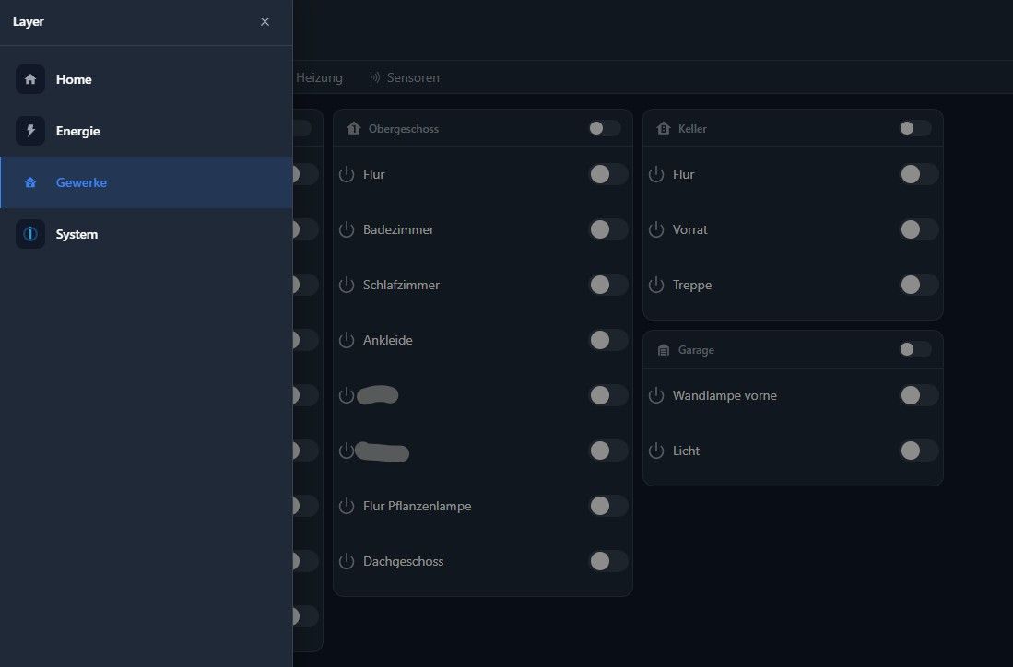Image resolution: width=1013 pixels, height=667 pixels.
Task: Turn on the Treppe light
Action: pyautogui.click(x=919, y=285)
